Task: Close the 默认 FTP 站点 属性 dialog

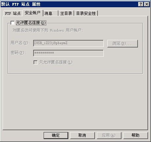Action: tap(146, 4)
